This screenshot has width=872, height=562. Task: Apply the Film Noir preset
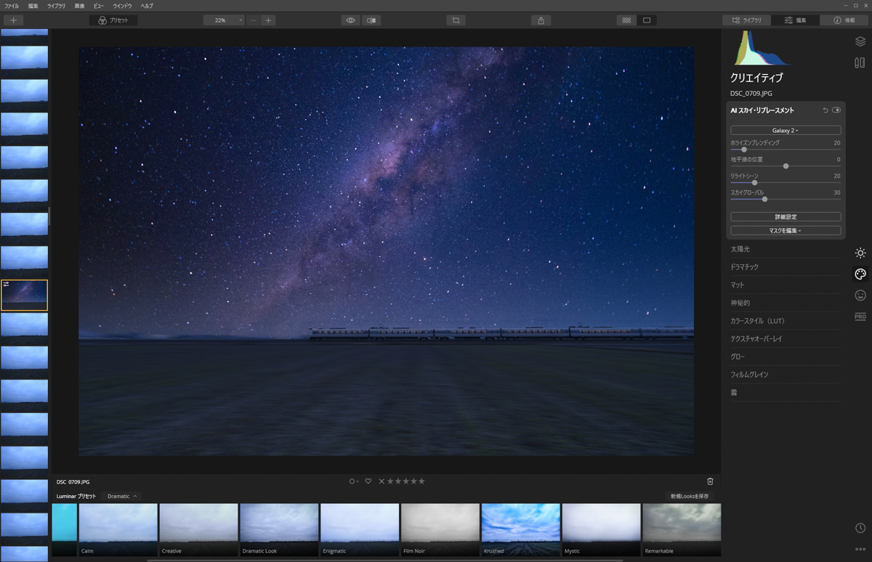pos(440,530)
